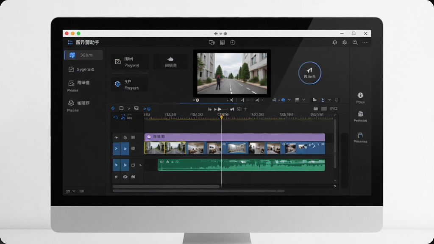Skip back to the previous frame

pos(210,109)
